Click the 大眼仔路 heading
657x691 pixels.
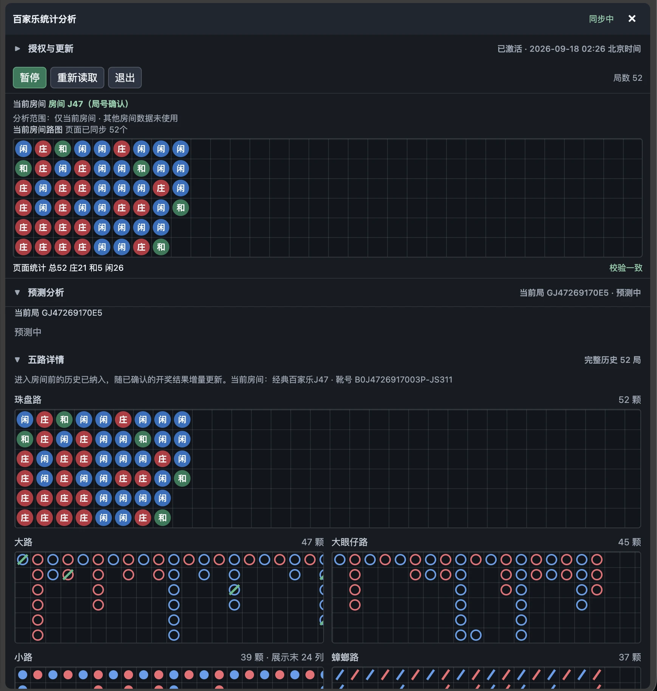(350, 542)
